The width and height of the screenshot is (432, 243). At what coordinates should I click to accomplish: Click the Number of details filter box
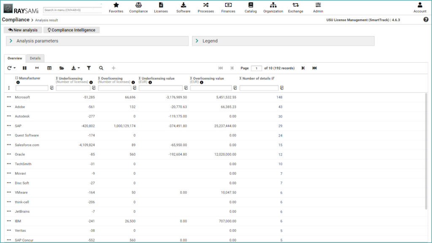pyautogui.click(x=259, y=88)
